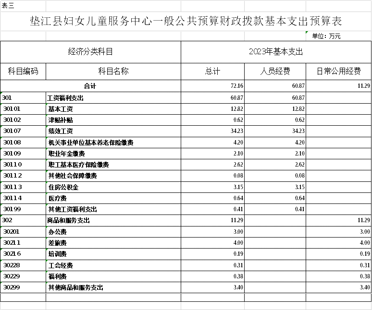This screenshot has height=310, width=372.
Task: Click the '办公费' cell
Action: 113,232
